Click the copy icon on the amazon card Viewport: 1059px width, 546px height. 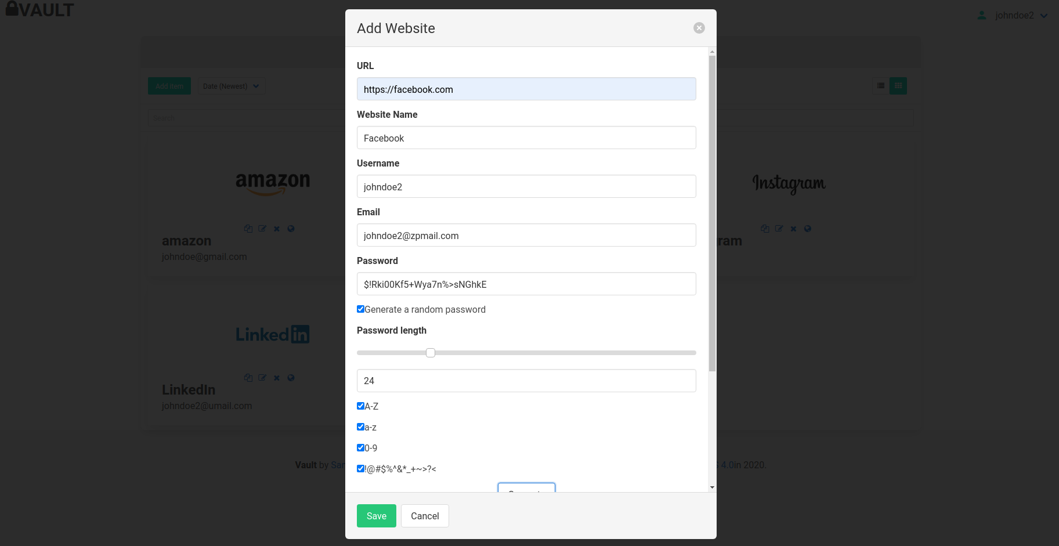click(x=248, y=229)
